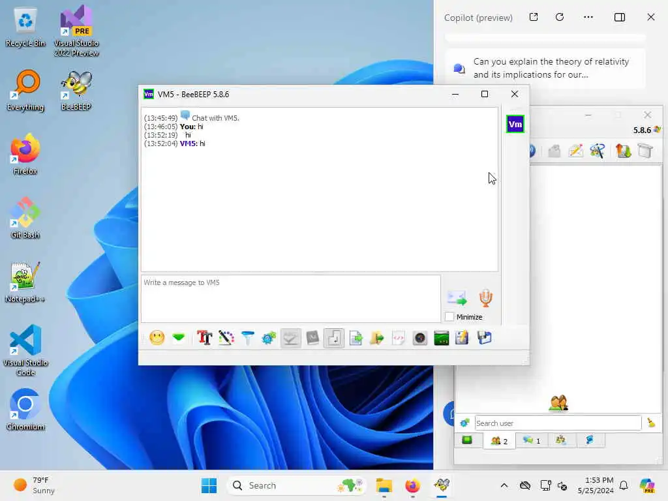The height and width of the screenshot is (501, 668).
Task: Save chat using blue floppy disk icon
Action: [x=485, y=339]
